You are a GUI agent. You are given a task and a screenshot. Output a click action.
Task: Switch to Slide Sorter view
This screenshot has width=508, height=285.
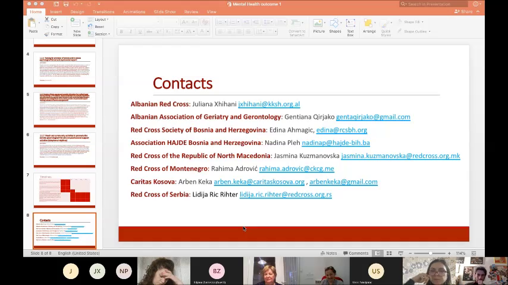389,254
